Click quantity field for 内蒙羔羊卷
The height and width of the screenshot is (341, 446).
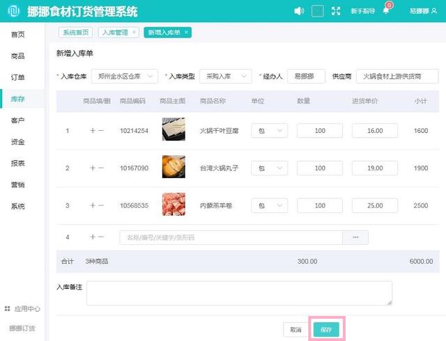pos(320,205)
